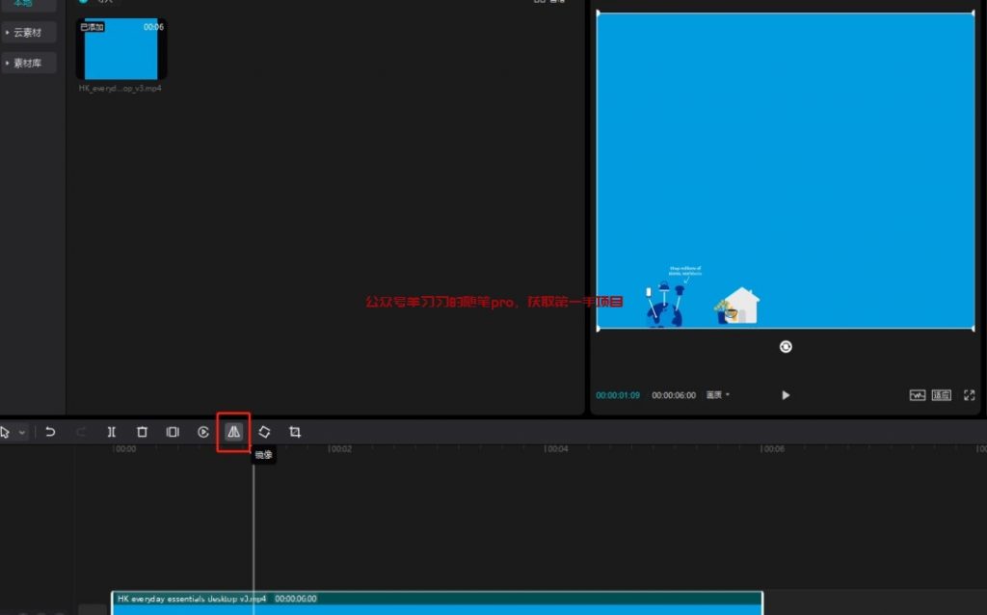The height and width of the screenshot is (615, 987).
Task: Click the rotation handle below preview frame
Action: [x=786, y=347]
